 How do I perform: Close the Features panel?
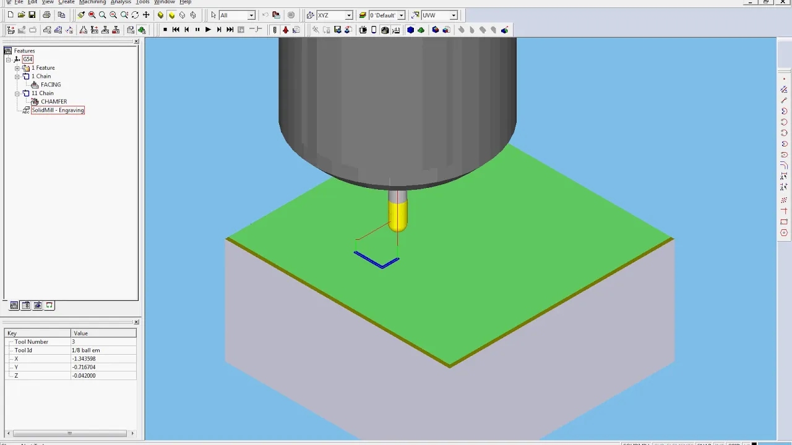136,41
